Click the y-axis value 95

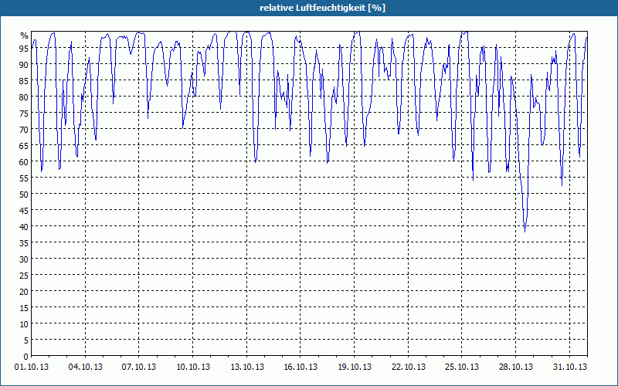(x=24, y=48)
